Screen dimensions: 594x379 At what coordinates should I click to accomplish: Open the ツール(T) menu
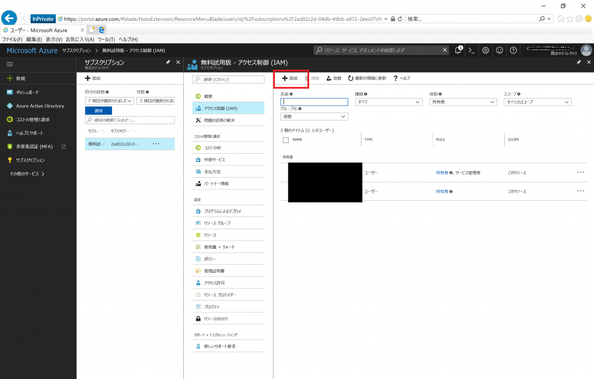tap(106, 39)
